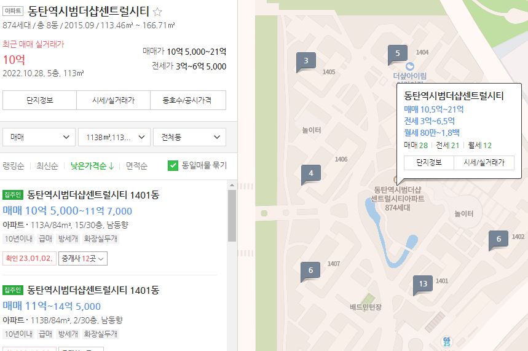
Task: Click the 확인 23.01.02. confirmation date tag
Action: [x=29, y=258]
